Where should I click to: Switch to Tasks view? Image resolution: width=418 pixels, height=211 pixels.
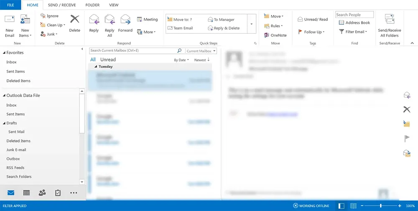click(58, 193)
